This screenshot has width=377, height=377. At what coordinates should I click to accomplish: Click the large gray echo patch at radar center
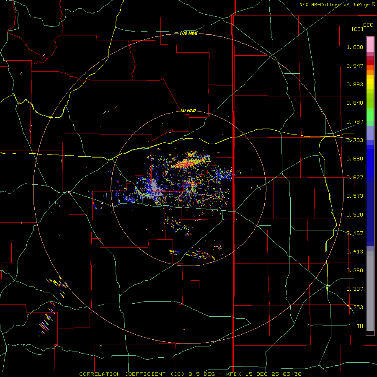click(x=155, y=189)
